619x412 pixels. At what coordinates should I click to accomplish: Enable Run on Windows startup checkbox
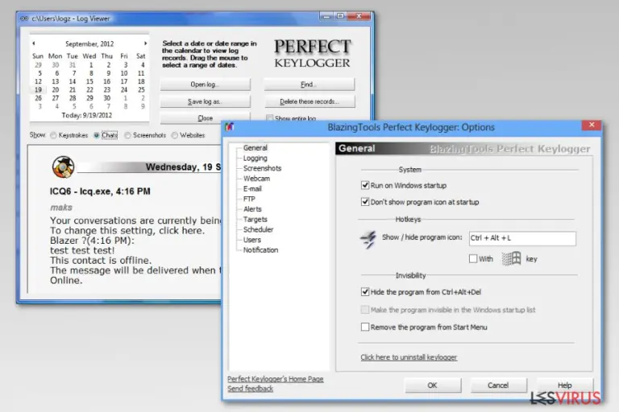pyautogui.click(x=365, y=185)
